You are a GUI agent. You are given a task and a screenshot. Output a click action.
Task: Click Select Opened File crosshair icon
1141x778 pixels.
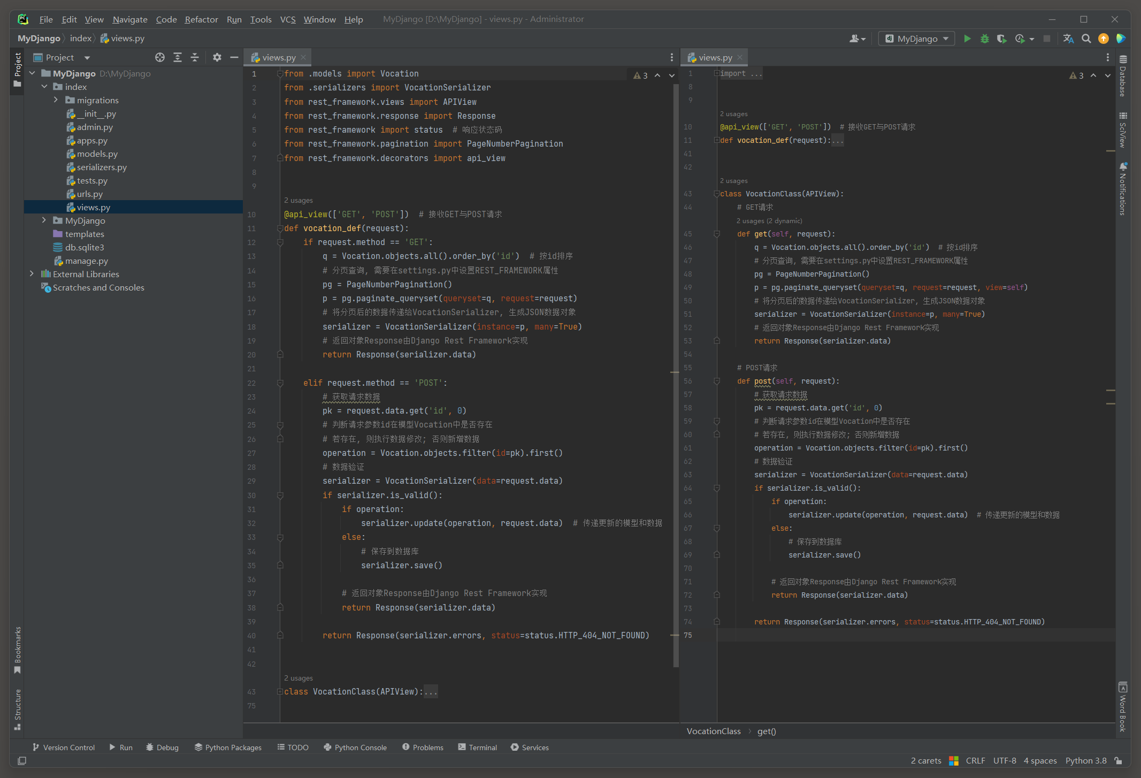tap(159, 57)
